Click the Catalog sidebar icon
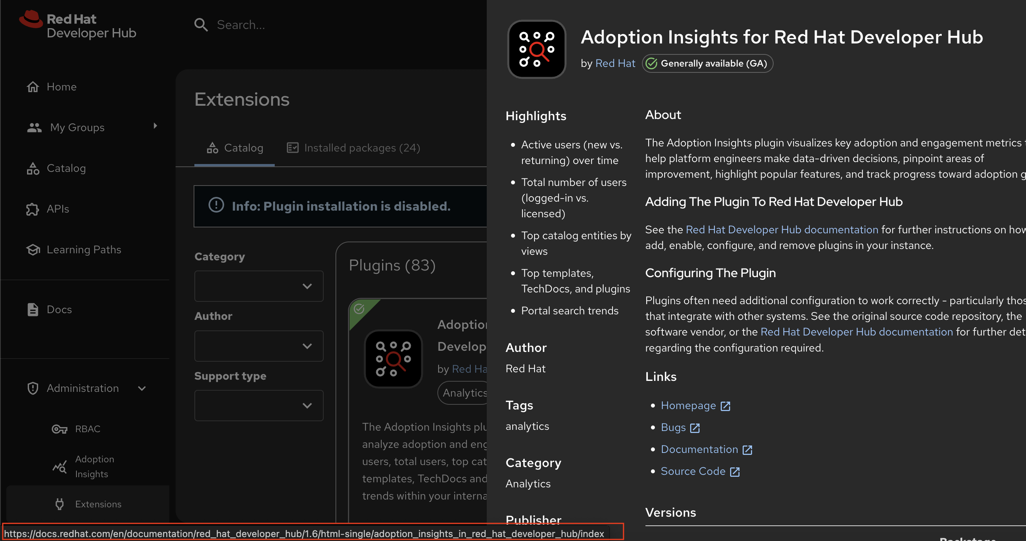The width and height of the screenshot is (1026, 541). [x=33, y=168]
